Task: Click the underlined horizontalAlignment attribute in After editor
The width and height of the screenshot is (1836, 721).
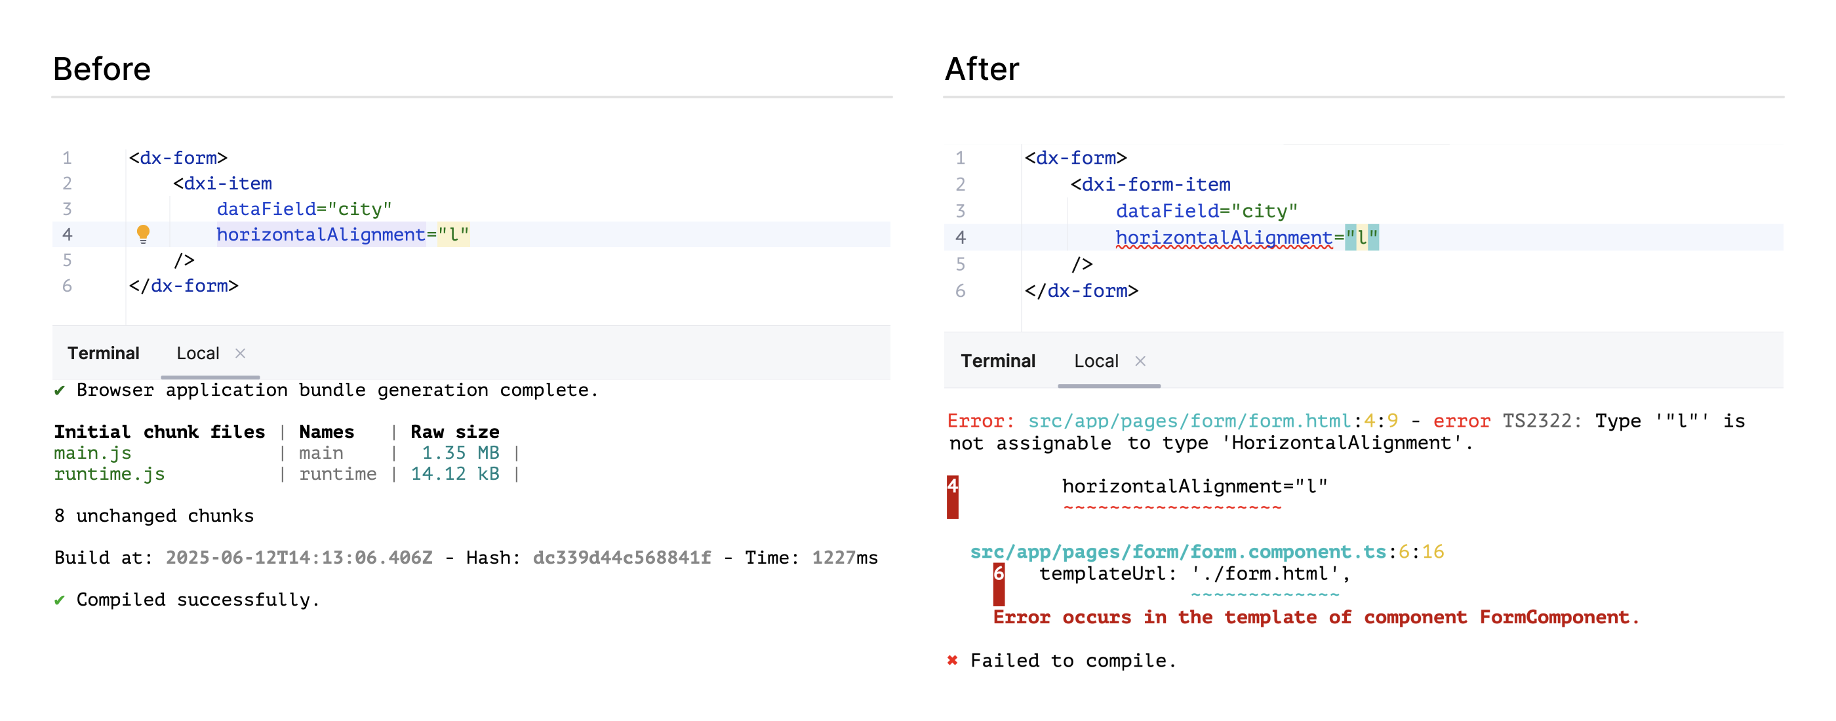Action: click(x=1224, y=238)
